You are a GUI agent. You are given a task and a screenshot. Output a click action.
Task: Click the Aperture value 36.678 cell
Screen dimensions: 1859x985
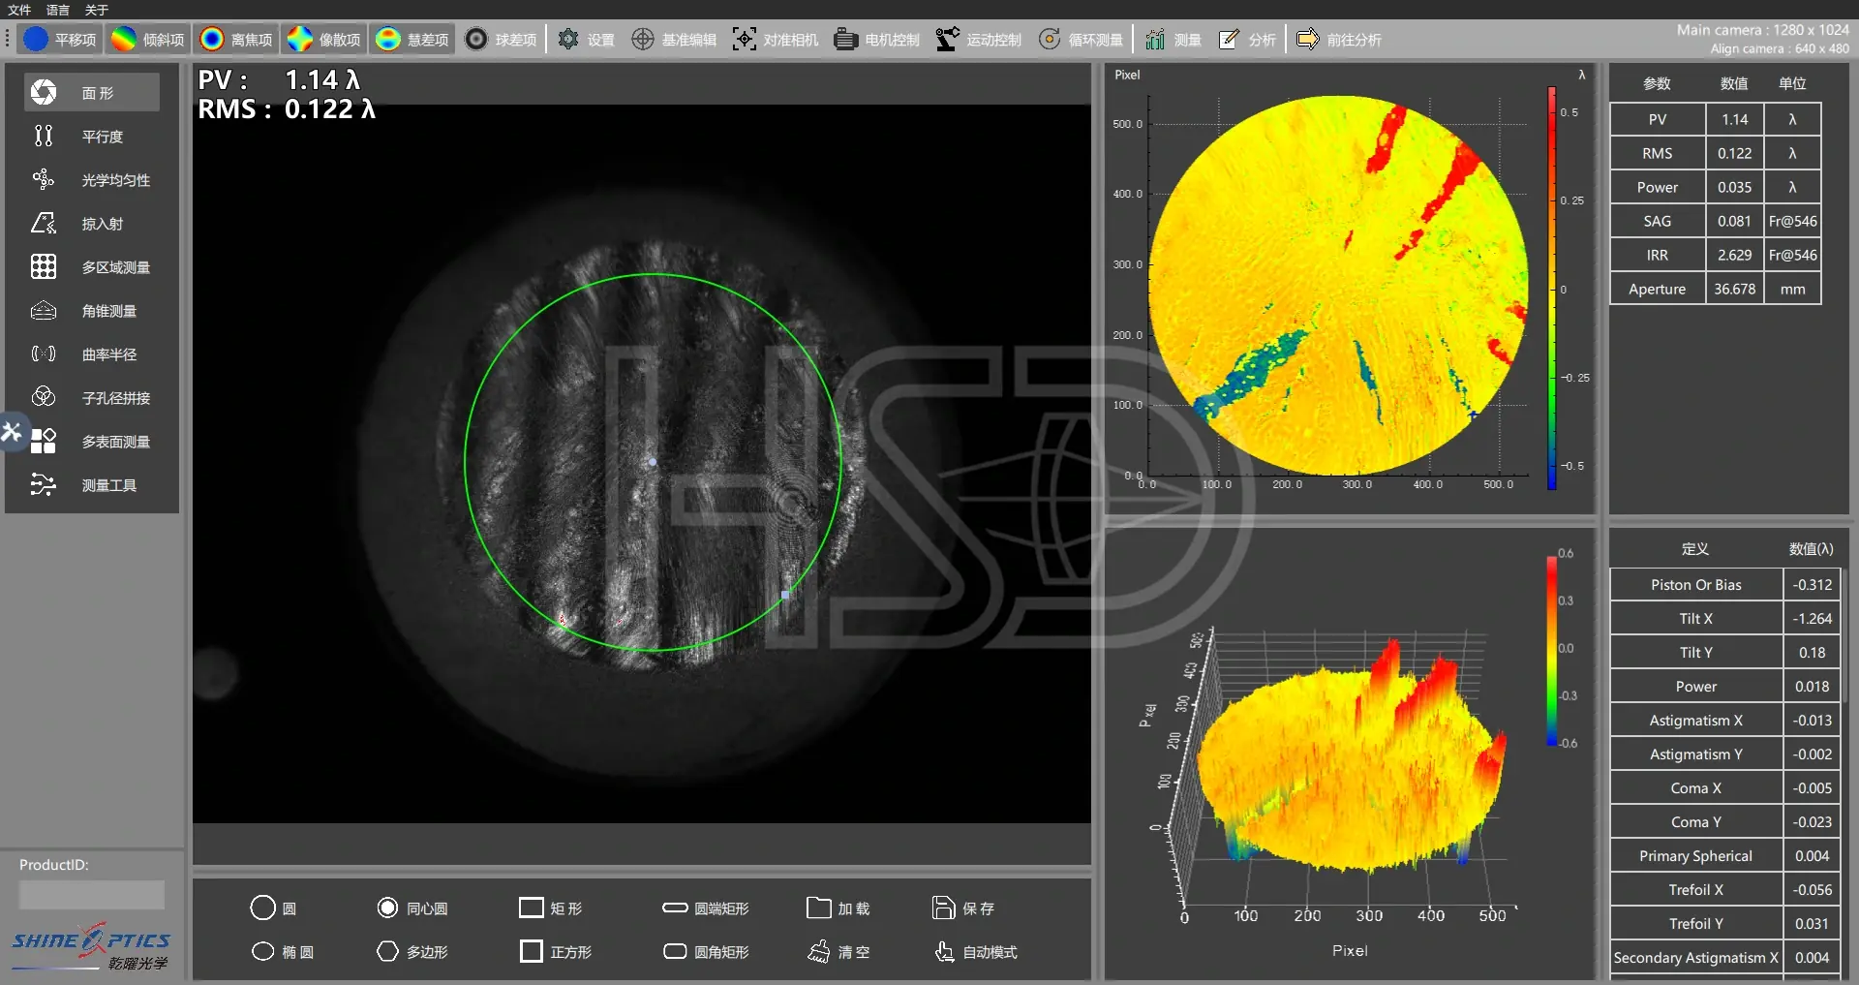(x=1734, y=289)
